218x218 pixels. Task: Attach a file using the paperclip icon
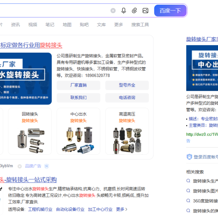pyautogui.click(x=134, y=11)
